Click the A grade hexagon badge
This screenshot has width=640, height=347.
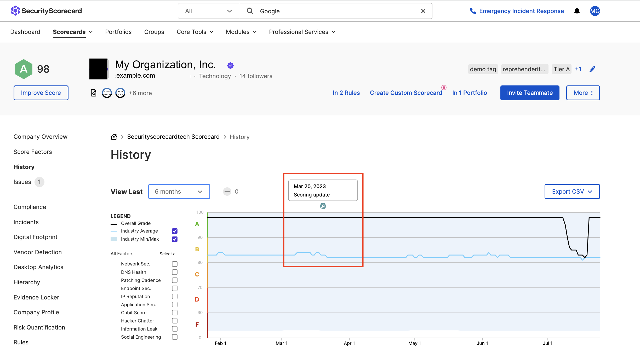coord(24,69)
